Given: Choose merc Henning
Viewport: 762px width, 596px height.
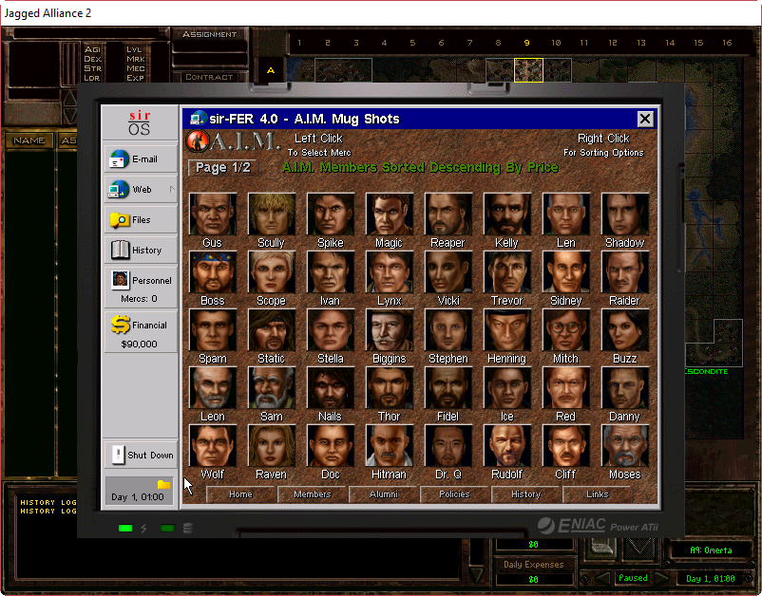Looking at the screenshot, I should coord(506,330).
